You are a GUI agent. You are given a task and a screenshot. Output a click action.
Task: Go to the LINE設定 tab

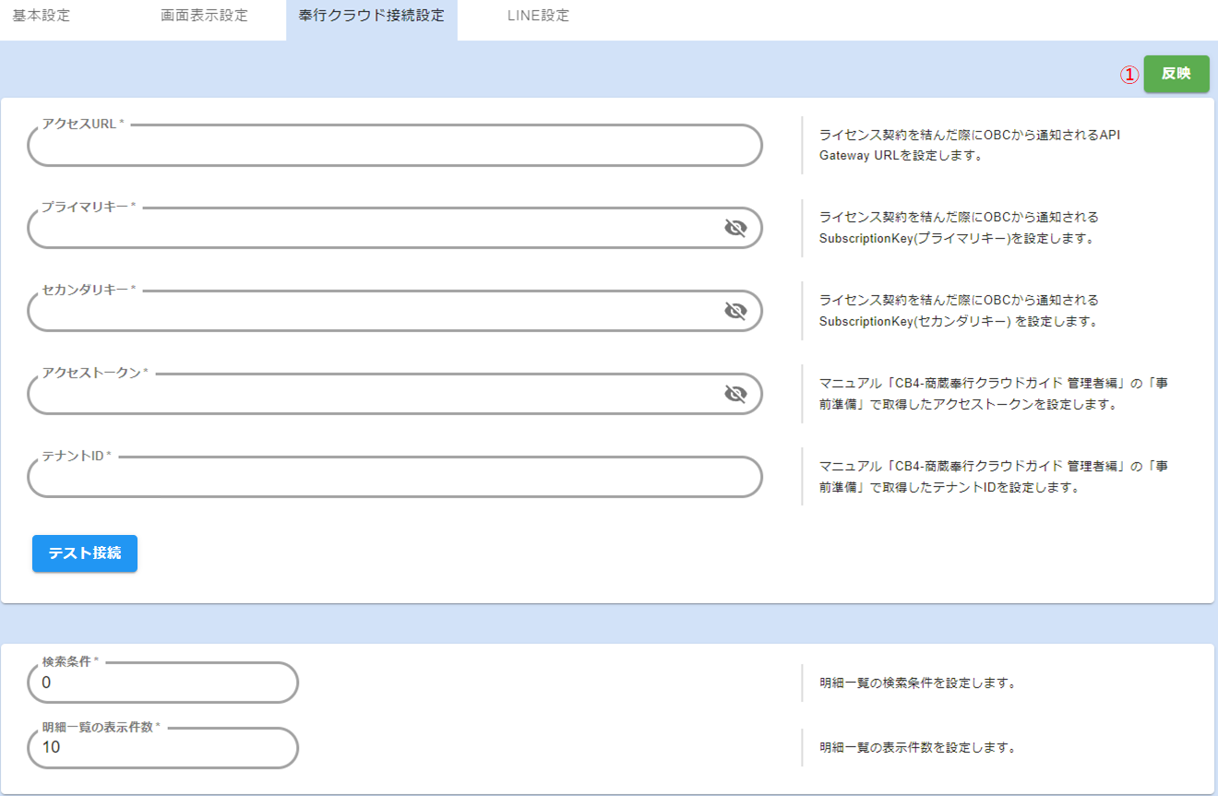pos(538,16)
